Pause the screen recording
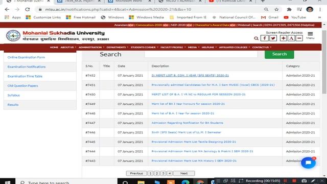The width and height of the screenshot is (327, 184). (x=285, y=180)
